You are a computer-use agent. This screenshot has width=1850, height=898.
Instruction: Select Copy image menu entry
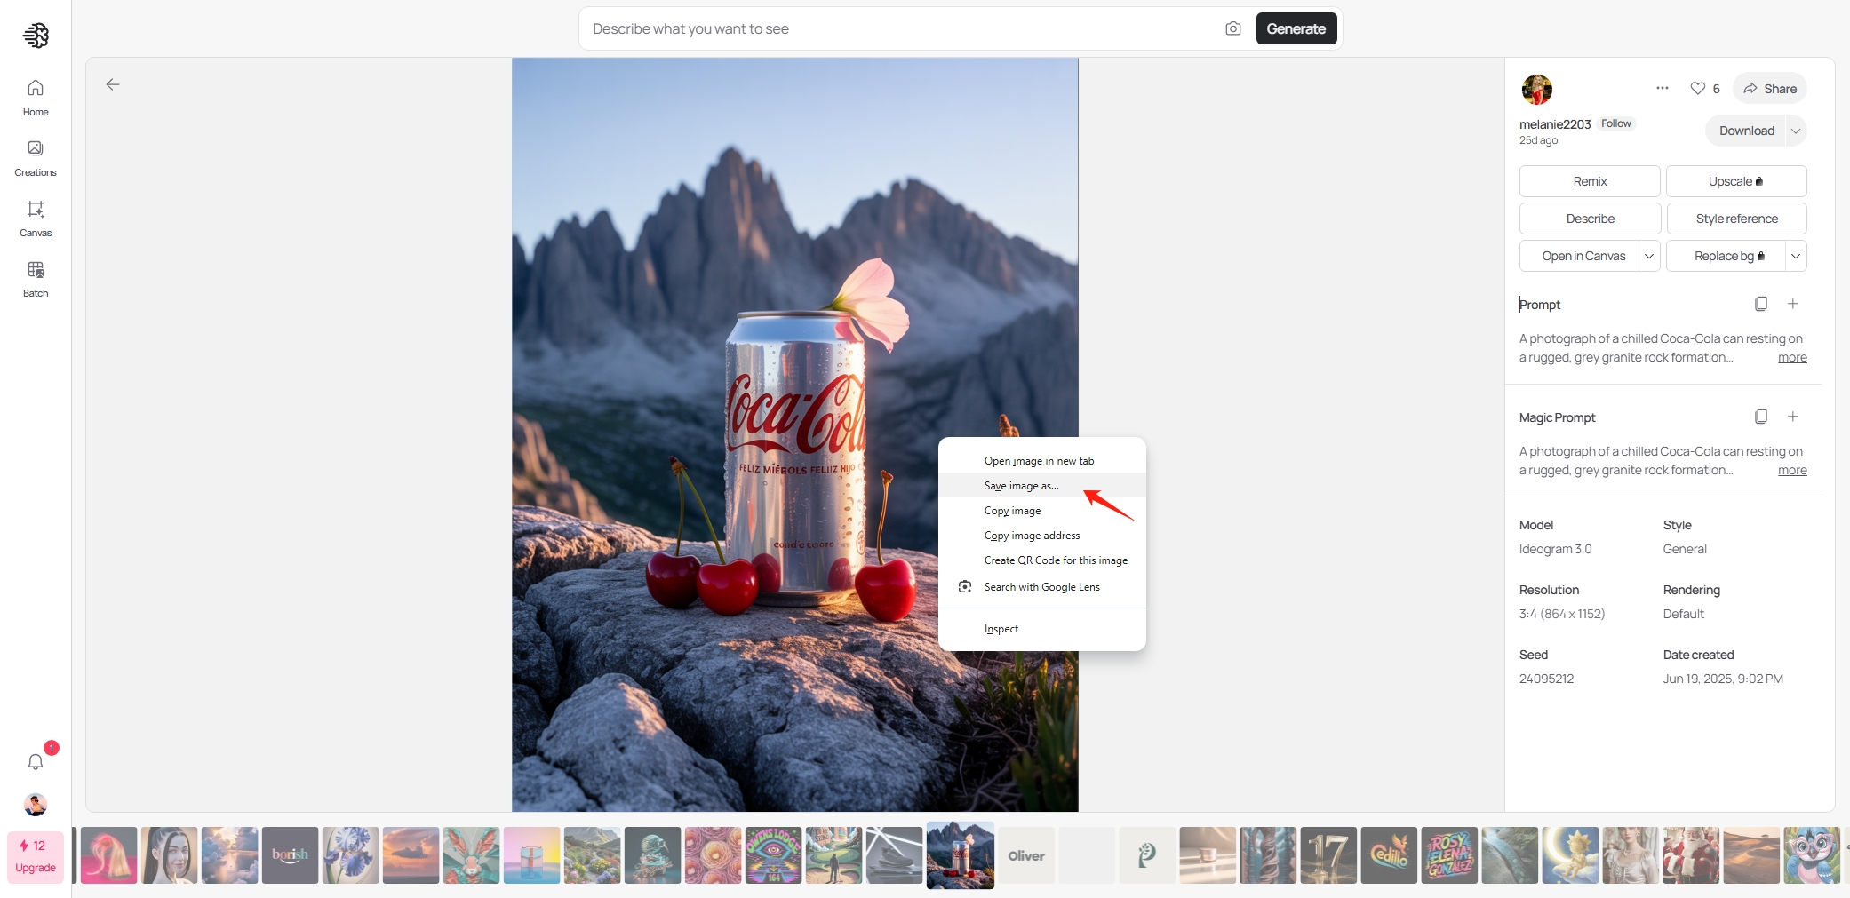[x=1042, y=511]
